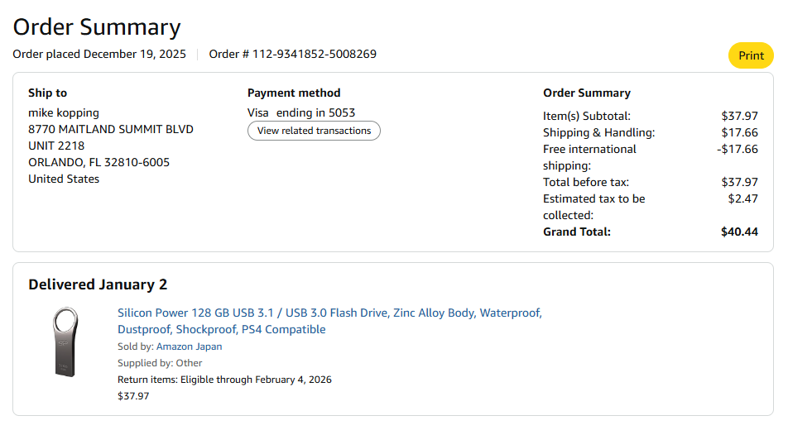
Task: Click the item price below return info
Action: (x=133, y=396)
